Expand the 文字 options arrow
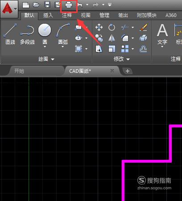Image resolution: width=182 pixels, height=201 pixels. (x=162, y=47)
